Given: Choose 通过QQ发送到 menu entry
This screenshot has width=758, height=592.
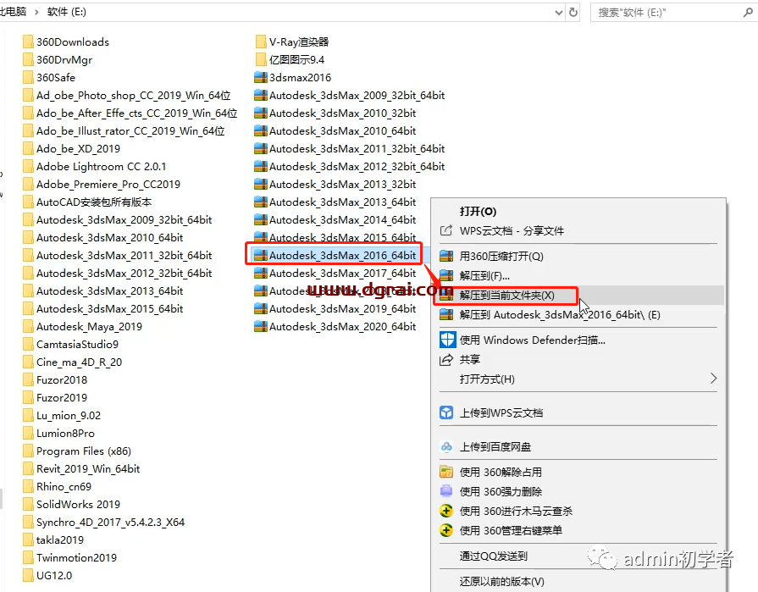Looking at the screenshot, I should (493, 556).
